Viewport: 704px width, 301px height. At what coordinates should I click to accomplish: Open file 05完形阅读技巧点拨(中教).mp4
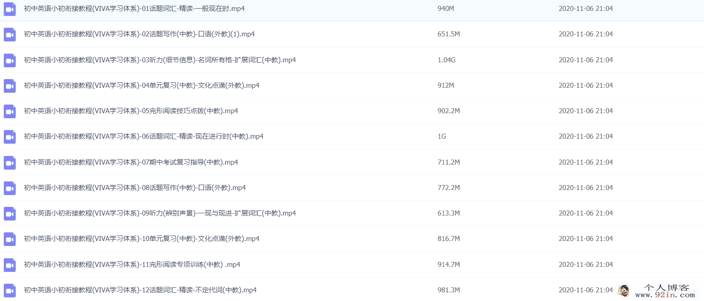click(x=131, y=111)
